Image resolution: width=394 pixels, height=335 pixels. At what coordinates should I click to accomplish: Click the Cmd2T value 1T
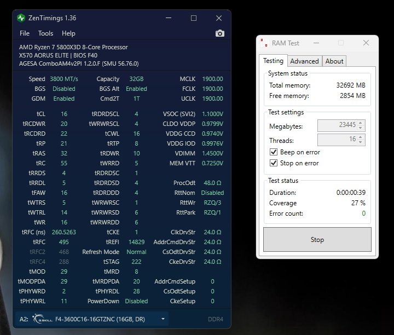(136, 99)
